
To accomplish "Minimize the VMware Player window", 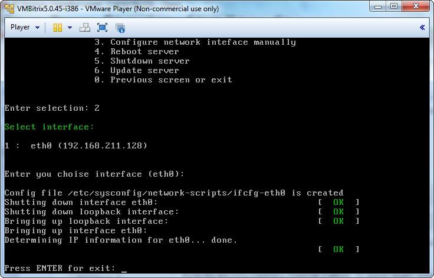I will click(379, 6).
